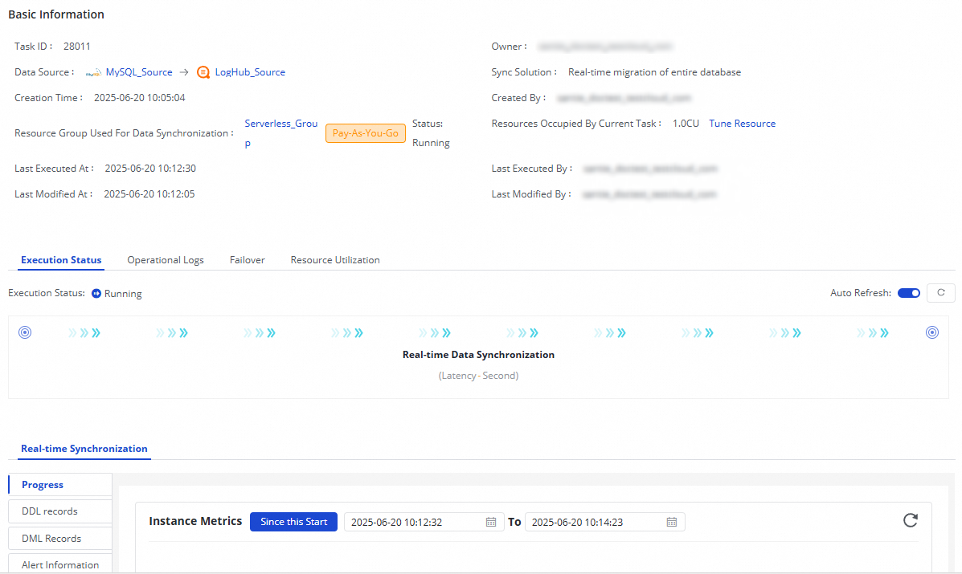View the Resource Utilization tab
Image resolution: width=962 pixels, height=574 pixels.
pos(335,260)
